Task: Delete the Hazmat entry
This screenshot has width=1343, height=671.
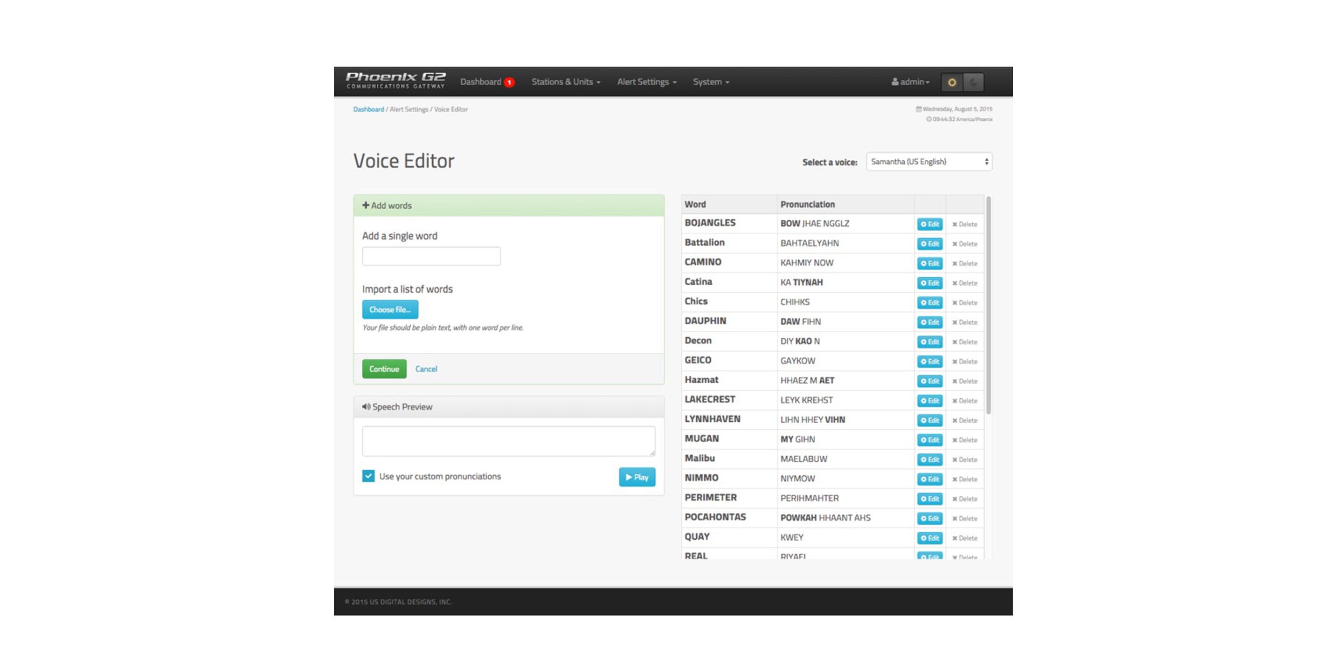Action: coord(964,381)
